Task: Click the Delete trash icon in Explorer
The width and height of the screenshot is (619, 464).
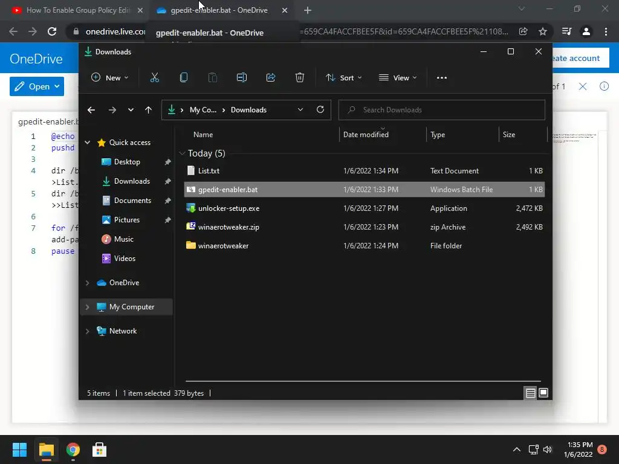Action: coord(300,78)
